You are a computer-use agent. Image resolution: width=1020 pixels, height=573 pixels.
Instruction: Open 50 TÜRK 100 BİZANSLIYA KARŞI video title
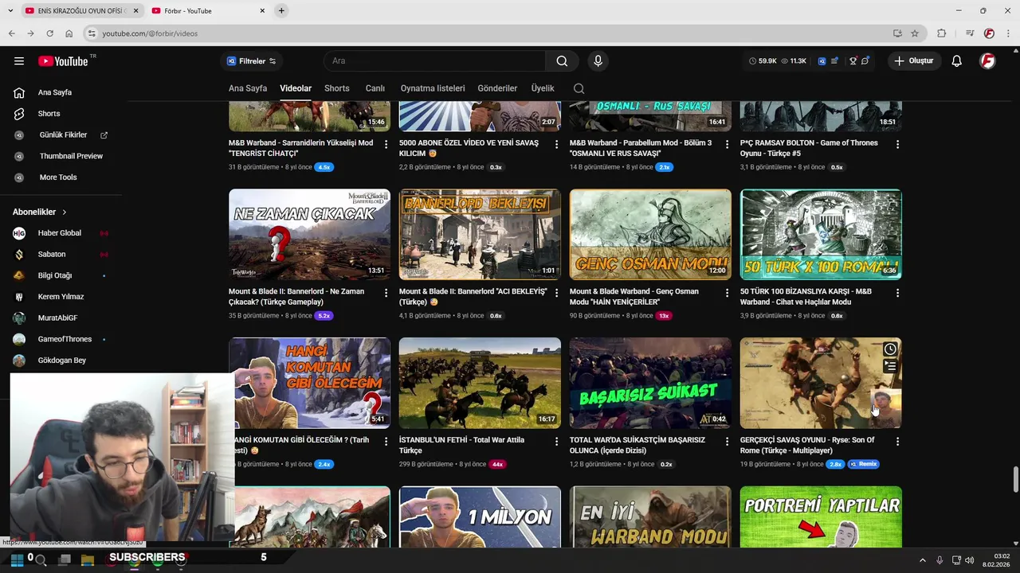tap(806, 297)
